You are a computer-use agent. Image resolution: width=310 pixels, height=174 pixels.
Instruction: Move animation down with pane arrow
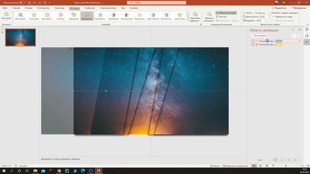coord(299,36)
